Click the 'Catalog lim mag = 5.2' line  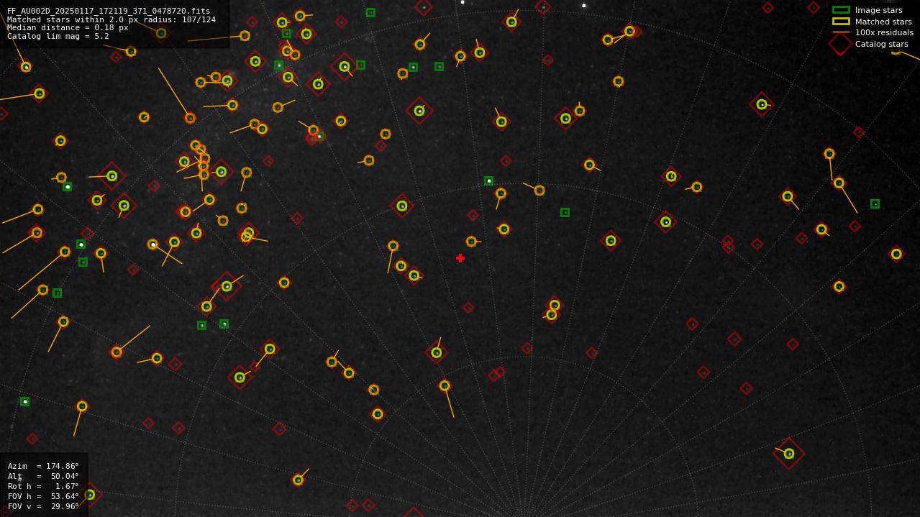click(x=58, y=36)
